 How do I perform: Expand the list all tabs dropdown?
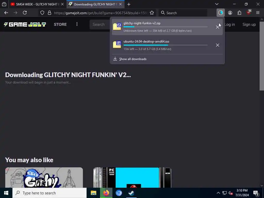pyautogui.click(x=217, y=4)
